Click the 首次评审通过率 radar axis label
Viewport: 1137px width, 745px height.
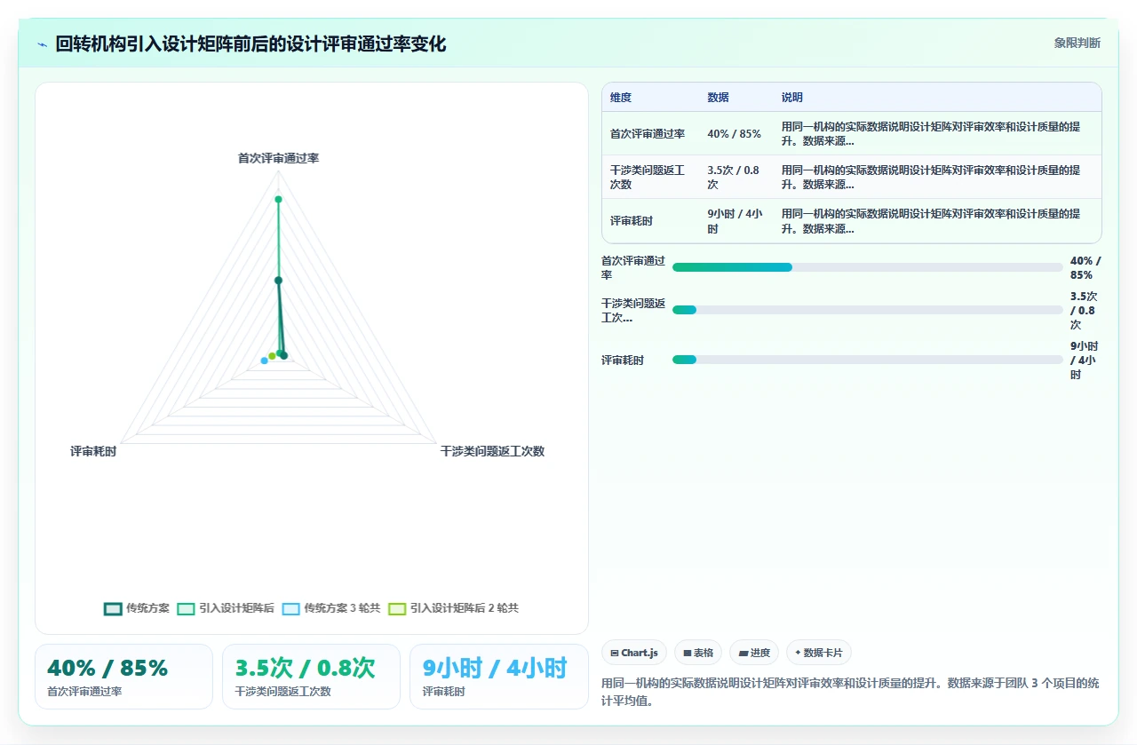point(278,158)
